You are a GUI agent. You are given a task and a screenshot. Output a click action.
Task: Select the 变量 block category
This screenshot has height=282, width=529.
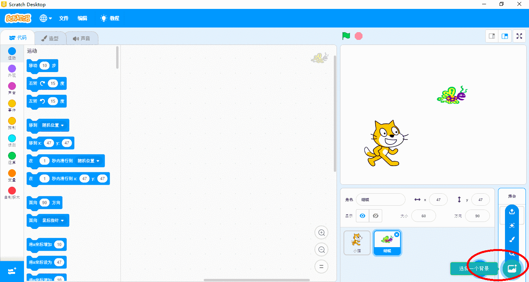[x=12, y=176]
